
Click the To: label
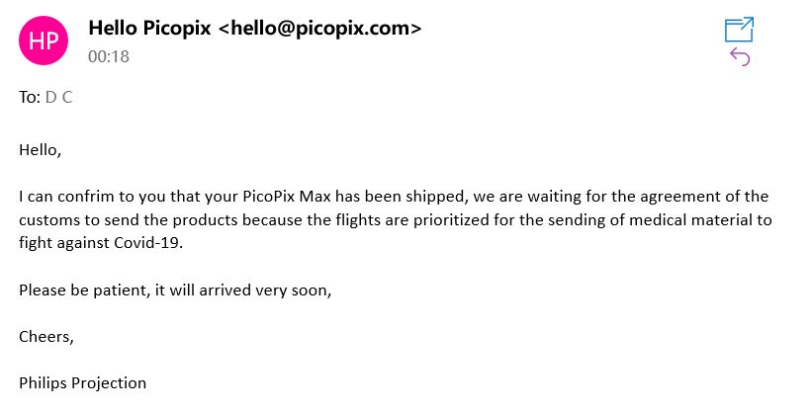click(30, 97)
